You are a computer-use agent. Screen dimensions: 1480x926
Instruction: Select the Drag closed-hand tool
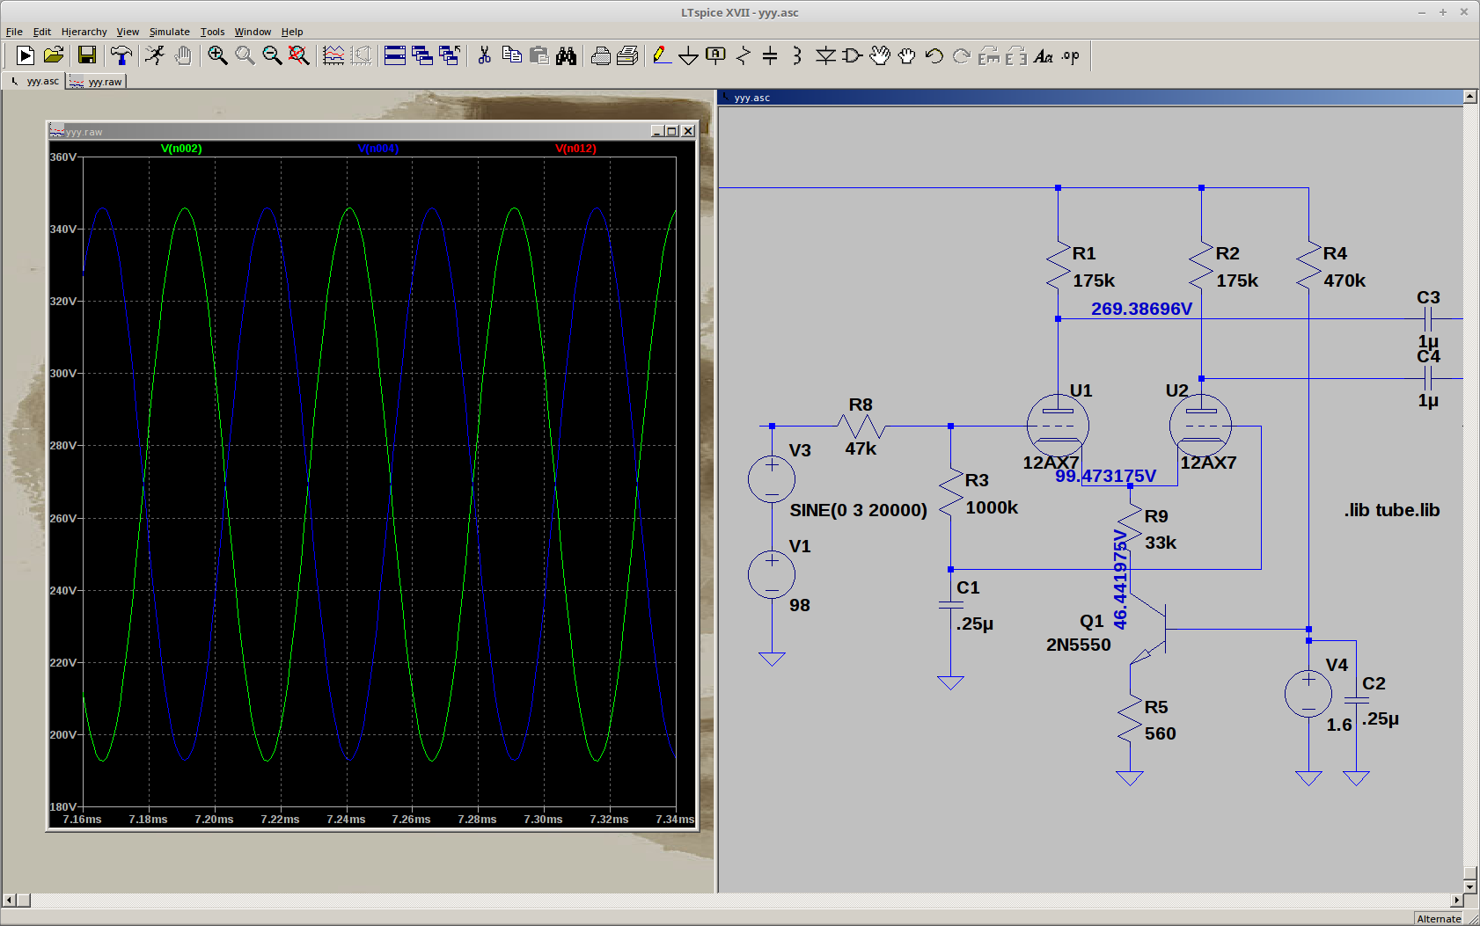click(906, 55)
